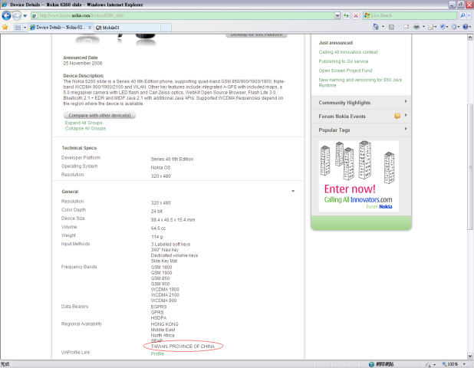
Task: Click the HSDPA data bearer entry
Action: (159, 318)
